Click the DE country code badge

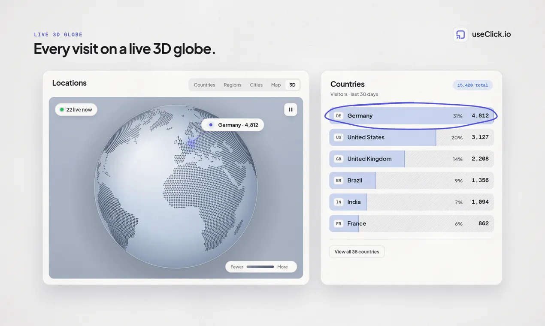pyautogui.click(x=339, y=116)
